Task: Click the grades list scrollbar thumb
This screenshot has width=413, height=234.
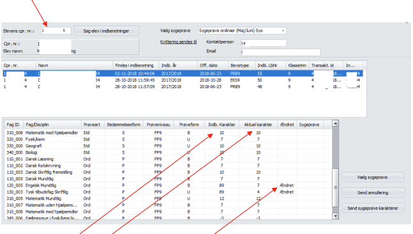Action: tap(335, 187)
